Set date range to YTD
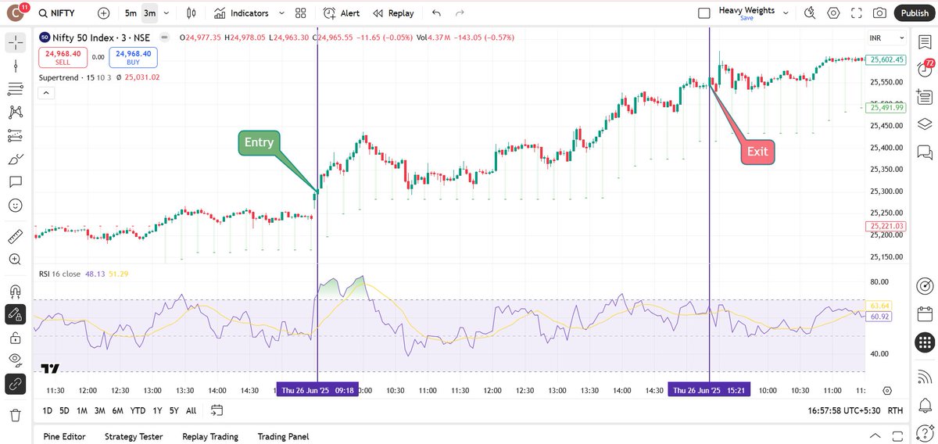938x444 pixels. (x=138, y=410)
